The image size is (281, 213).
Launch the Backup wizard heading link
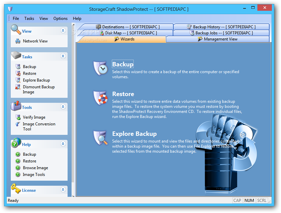(123, 64)
